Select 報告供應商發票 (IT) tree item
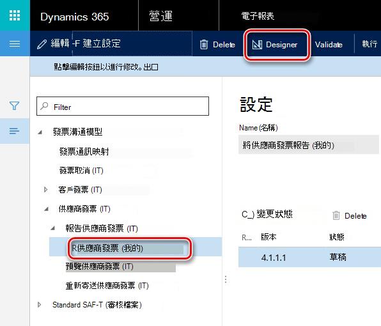 pyautogui.click(x=102, y=228)
